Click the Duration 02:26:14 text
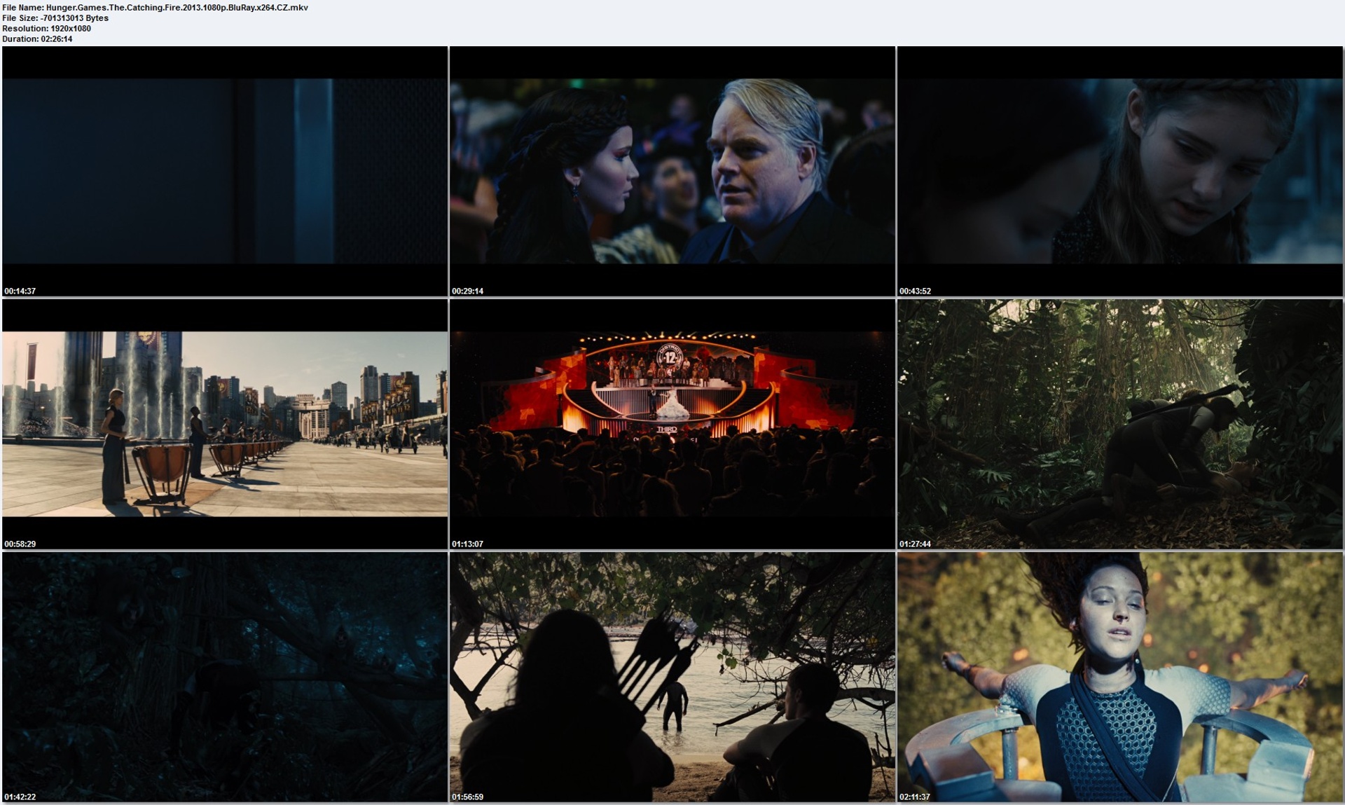 pos(37,39)
